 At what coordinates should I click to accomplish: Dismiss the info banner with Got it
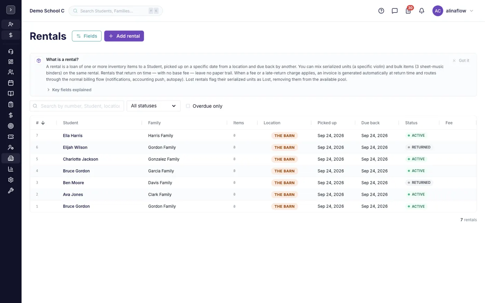(x=461, y=61)
